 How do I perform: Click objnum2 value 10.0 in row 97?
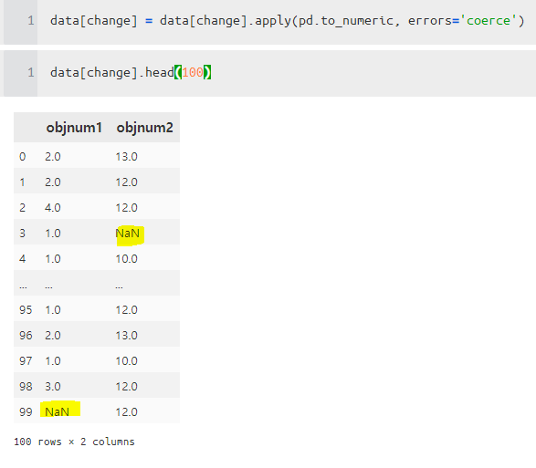[x=127, y=360]
